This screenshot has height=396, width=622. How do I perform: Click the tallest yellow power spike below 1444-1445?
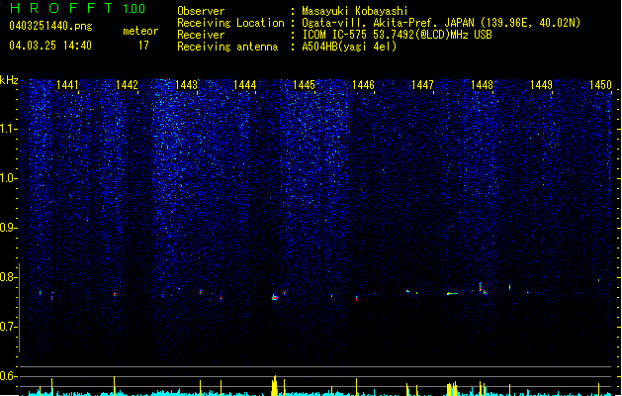(x=275, y=386)
